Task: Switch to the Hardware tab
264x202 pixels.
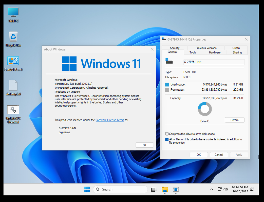Action: pyautogui.click(x=215, y=52)
